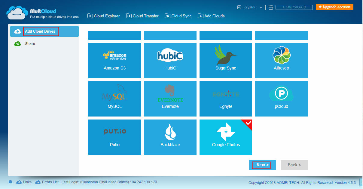Click the Copyright AOMEI TECH text
The image size is (363, 189).
pos(302,182)
